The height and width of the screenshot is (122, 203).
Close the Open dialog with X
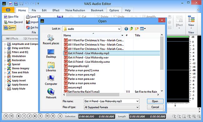tap(162, 20)
